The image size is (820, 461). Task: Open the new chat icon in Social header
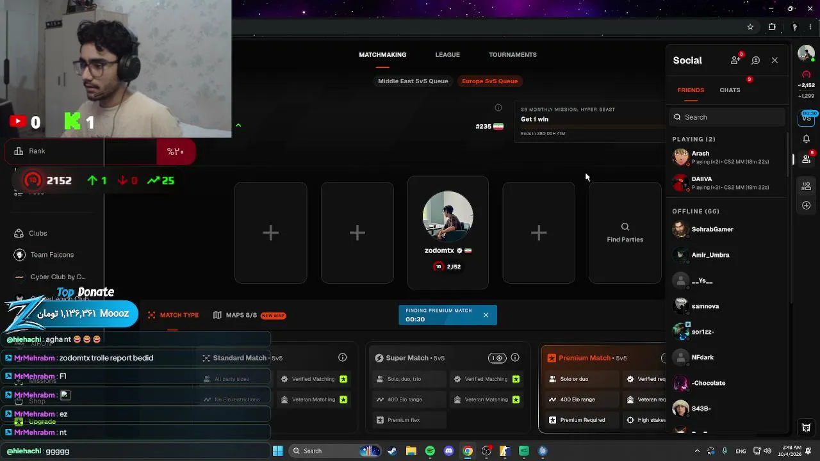[x=756, y=60]
